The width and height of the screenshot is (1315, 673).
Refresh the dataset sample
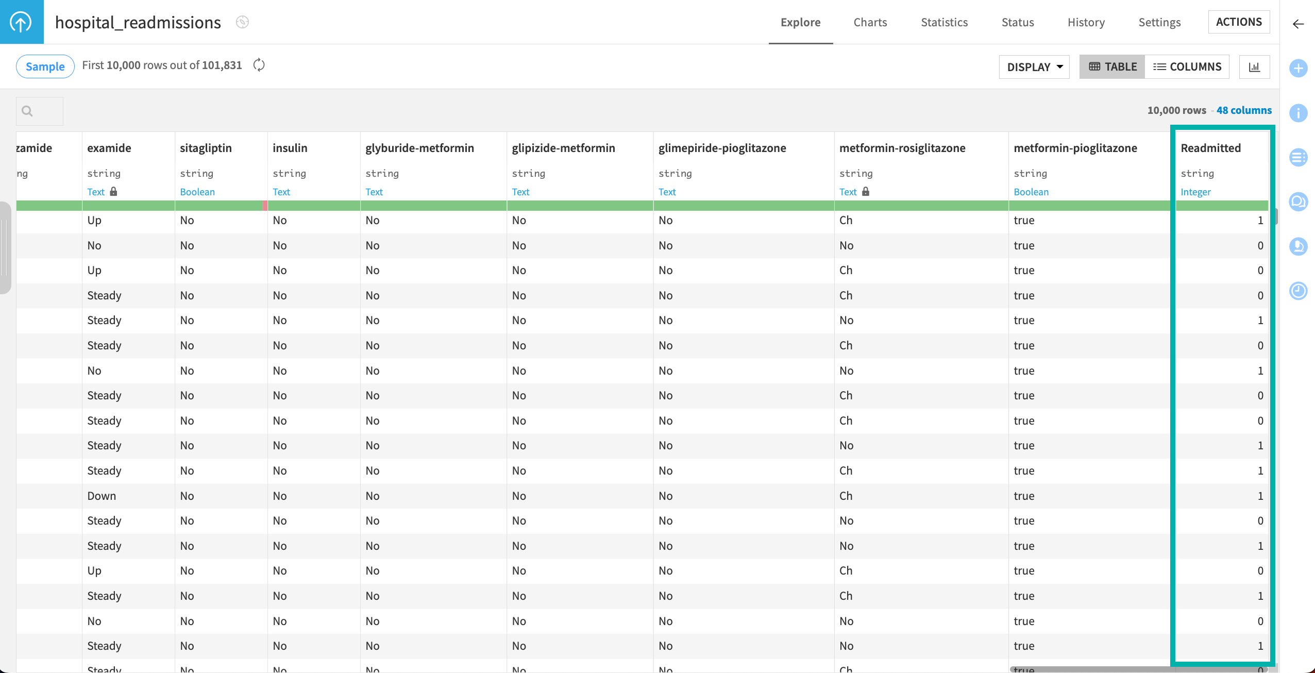pyautogui.click(x=259, y=65)
